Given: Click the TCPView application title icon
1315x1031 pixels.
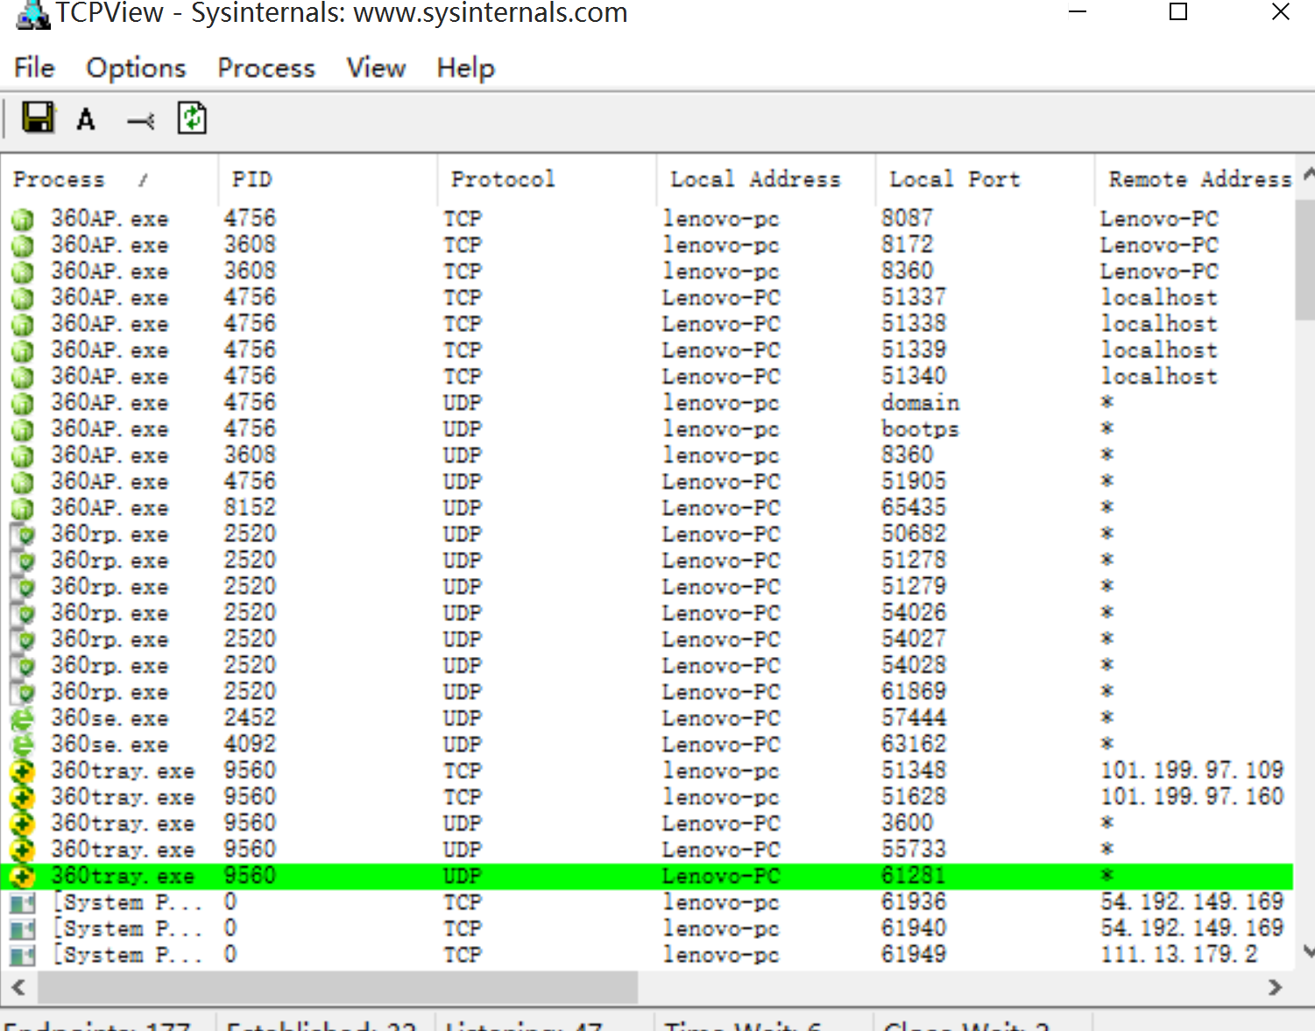Looking at the screenshot, I should (33, 13).
